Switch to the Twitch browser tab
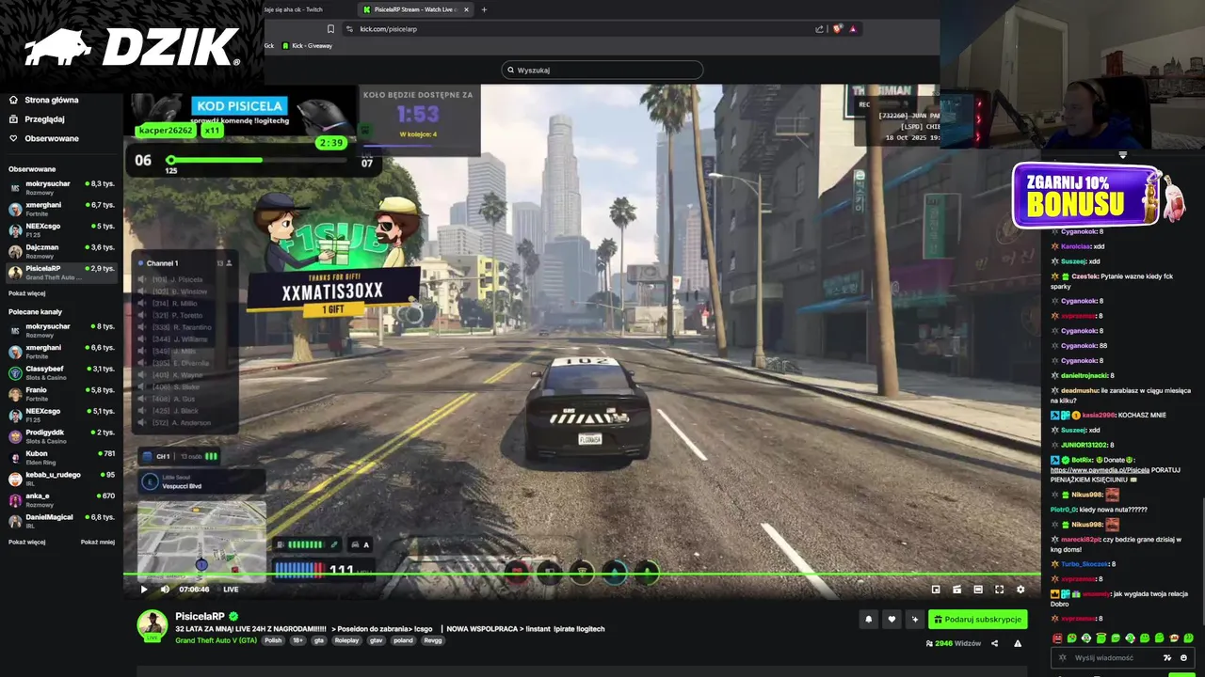Viewport: 1205px width, 677px height. pyautogui.click(x=294, y=9)
